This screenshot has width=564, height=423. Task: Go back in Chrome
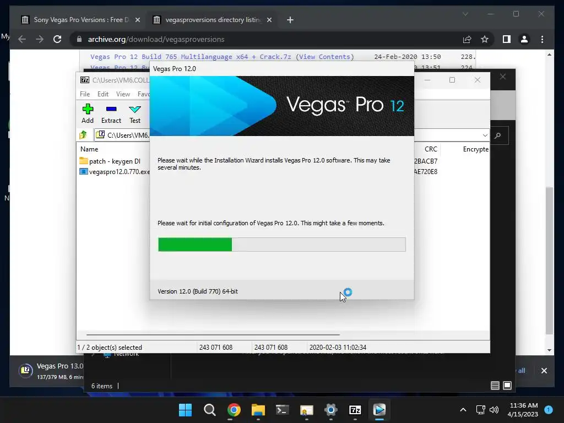(x=22, y=39)
